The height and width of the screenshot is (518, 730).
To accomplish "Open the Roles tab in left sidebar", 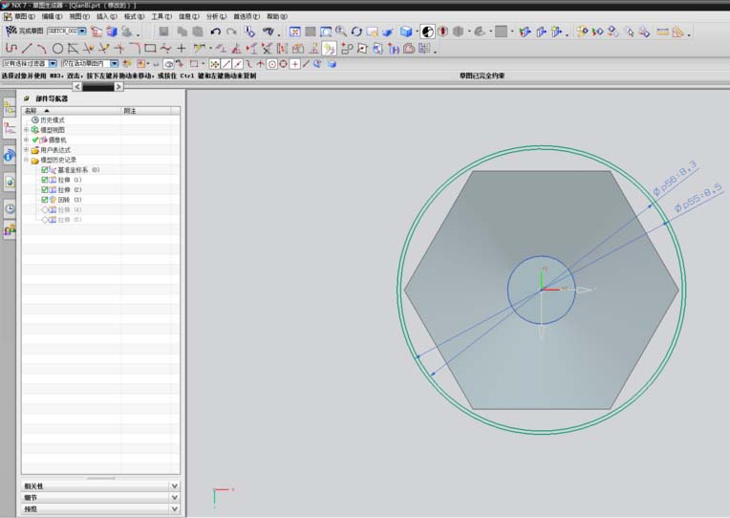I will tap(10, 230).
